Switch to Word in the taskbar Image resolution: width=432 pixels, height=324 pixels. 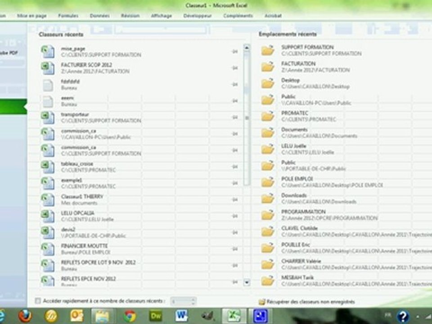click(181, 316)
